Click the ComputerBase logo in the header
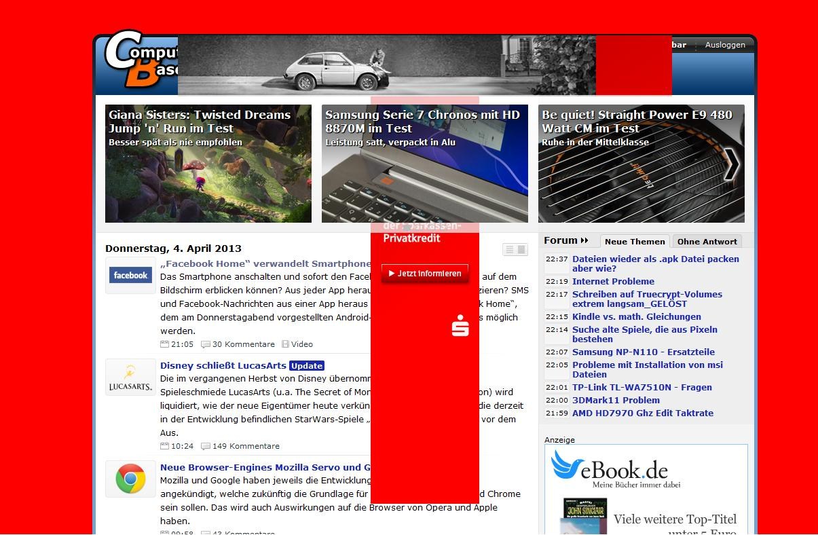 (x=142, y=60)
